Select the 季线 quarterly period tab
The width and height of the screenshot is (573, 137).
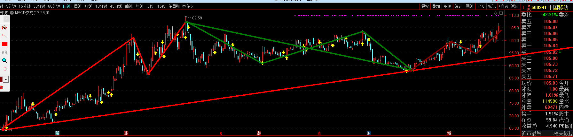pyautogui.click(x=129, y=6)
